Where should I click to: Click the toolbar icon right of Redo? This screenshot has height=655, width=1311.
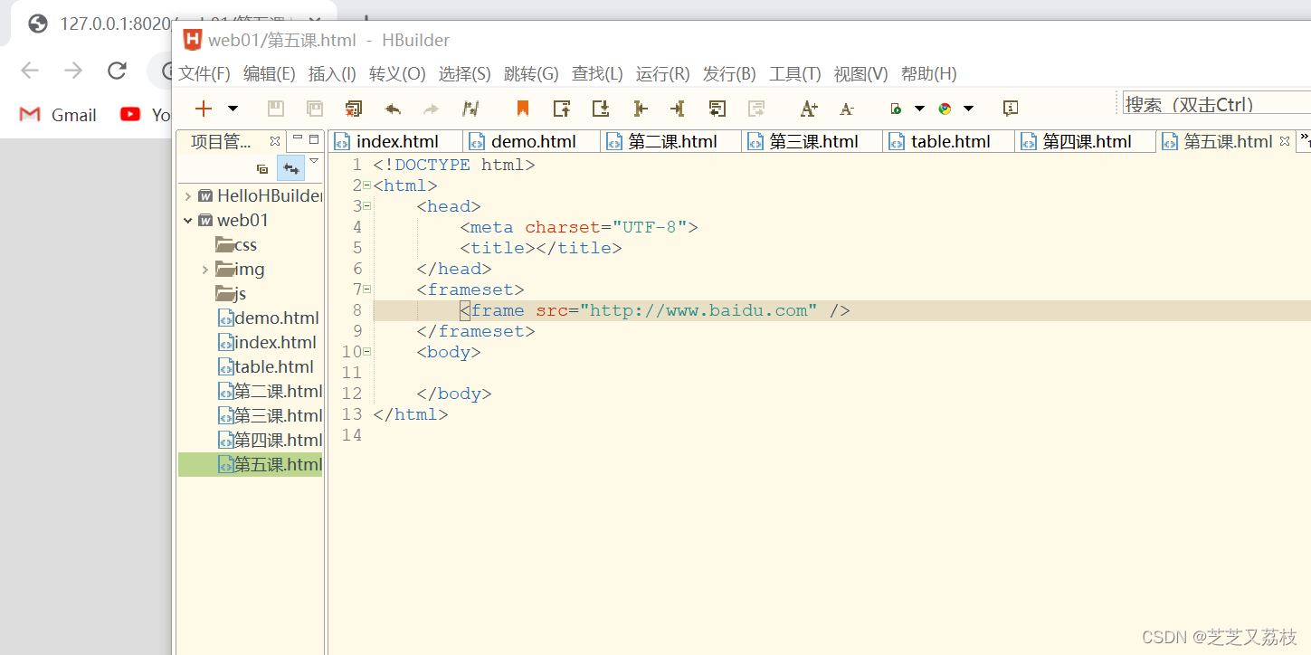(470, 109)
